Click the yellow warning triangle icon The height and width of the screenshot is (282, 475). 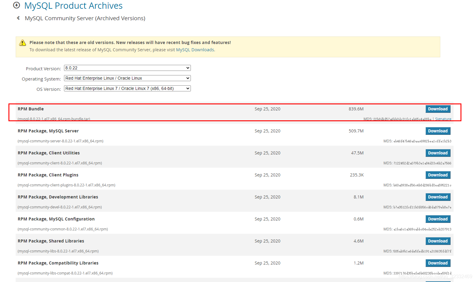click(23, 43)
